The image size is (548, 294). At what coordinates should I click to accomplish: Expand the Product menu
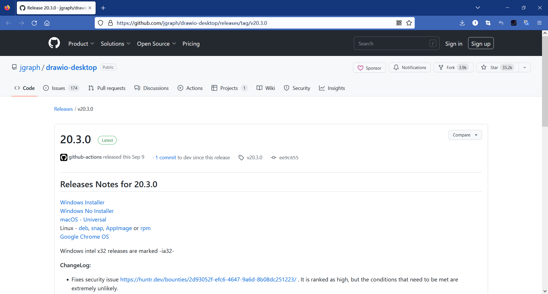click(81, 44)
